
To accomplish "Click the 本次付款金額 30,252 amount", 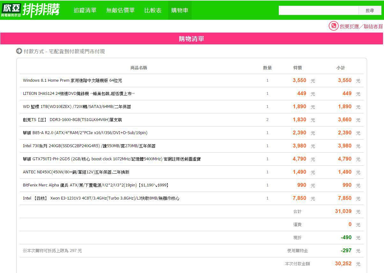I will coord(343,264).
